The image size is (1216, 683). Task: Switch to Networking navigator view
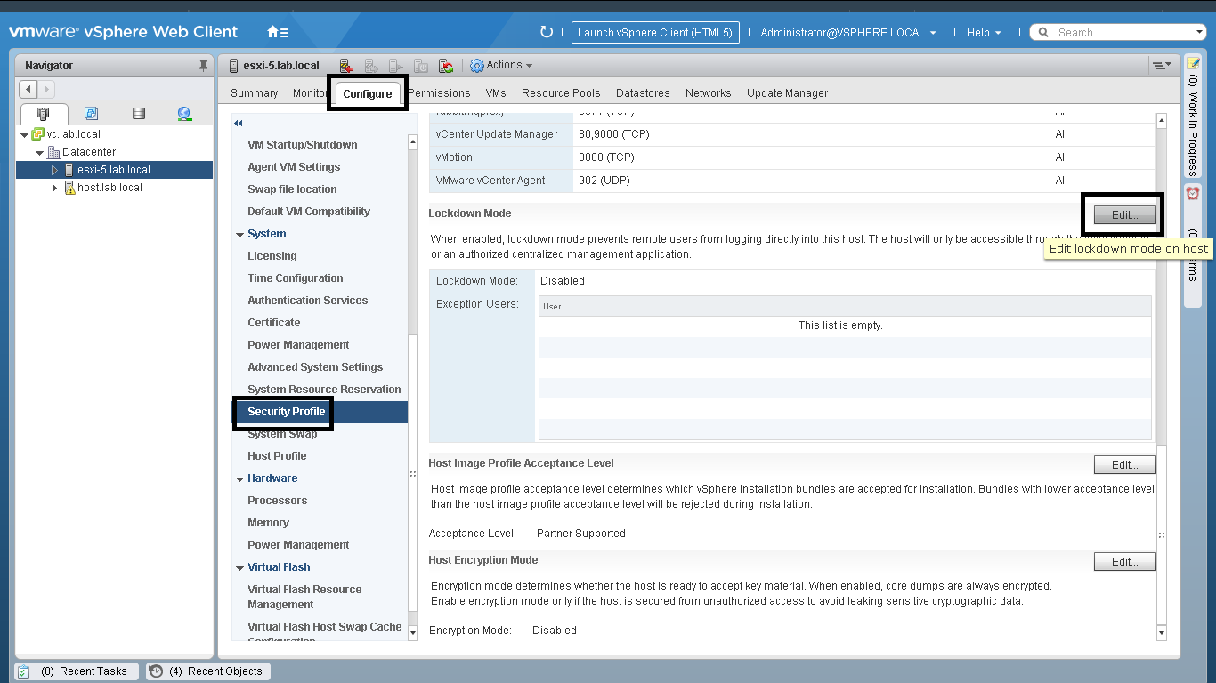[184, 113]
